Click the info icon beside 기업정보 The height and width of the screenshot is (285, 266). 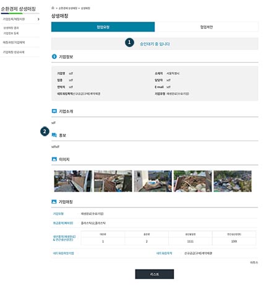coord(54,56)
